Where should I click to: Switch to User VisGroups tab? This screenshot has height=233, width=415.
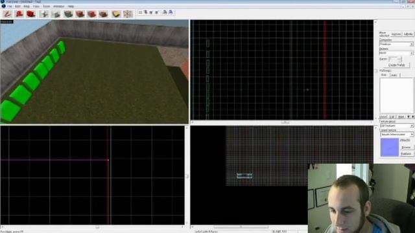click(384, 75)
